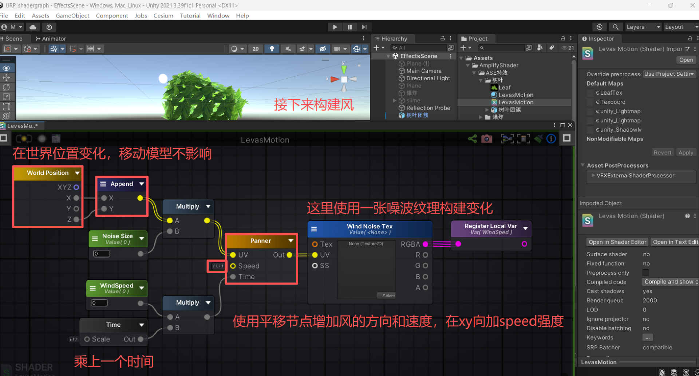Click the WindSpeed value field
The image size is (699, 376).
(x=99, y=303)
